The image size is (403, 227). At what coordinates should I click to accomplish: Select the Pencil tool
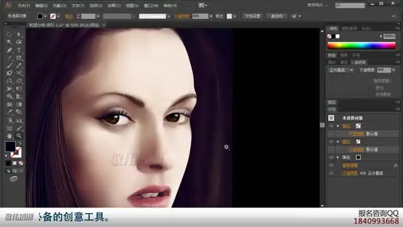coord(19,66)
